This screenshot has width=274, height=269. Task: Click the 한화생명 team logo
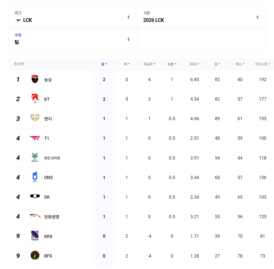click(x=35, y=216)
